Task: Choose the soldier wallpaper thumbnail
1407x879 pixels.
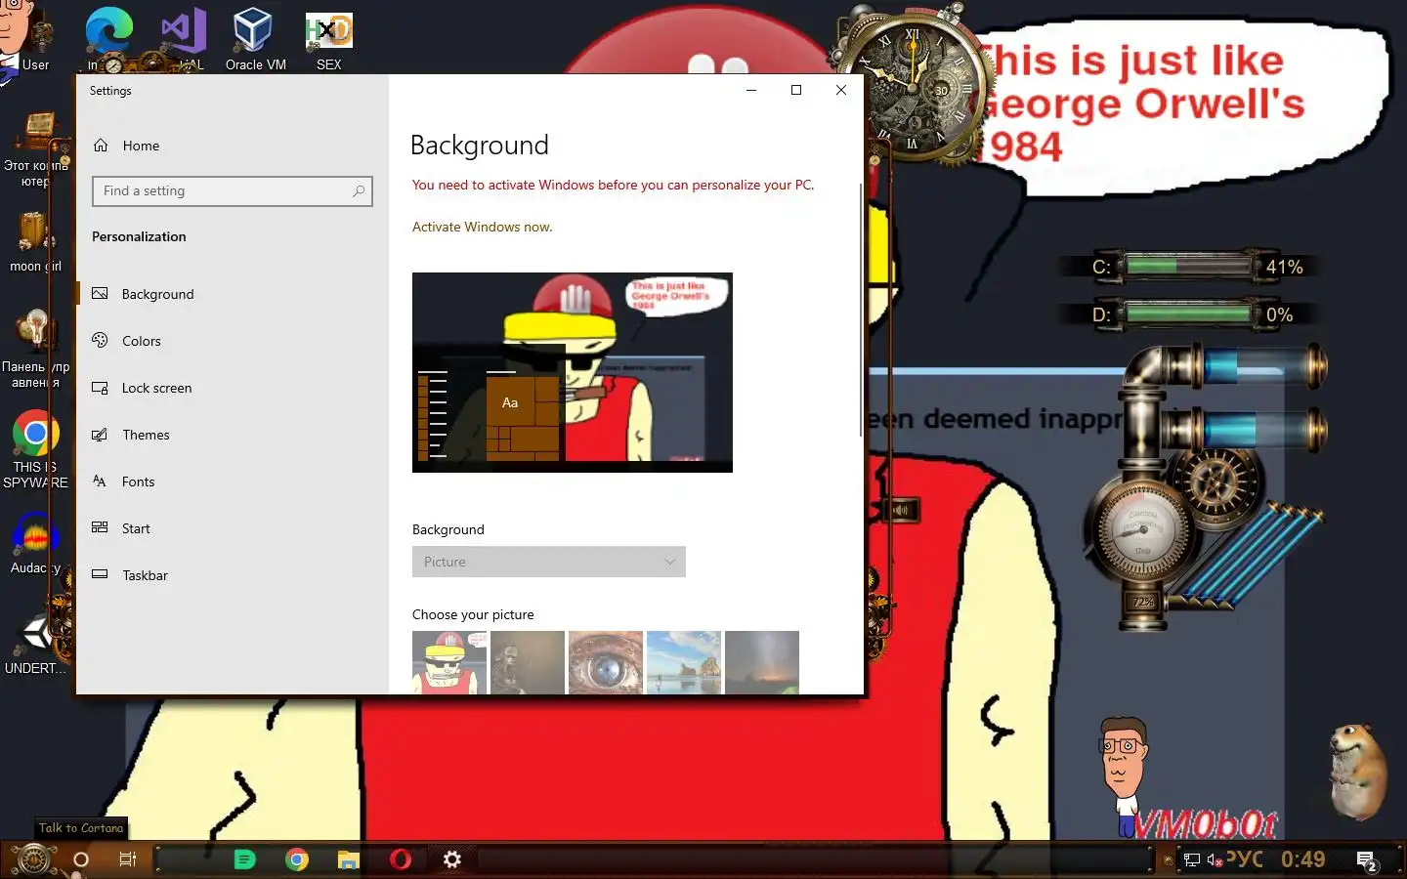Action: 528,662
